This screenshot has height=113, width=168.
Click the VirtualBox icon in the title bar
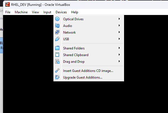(8, 5)
